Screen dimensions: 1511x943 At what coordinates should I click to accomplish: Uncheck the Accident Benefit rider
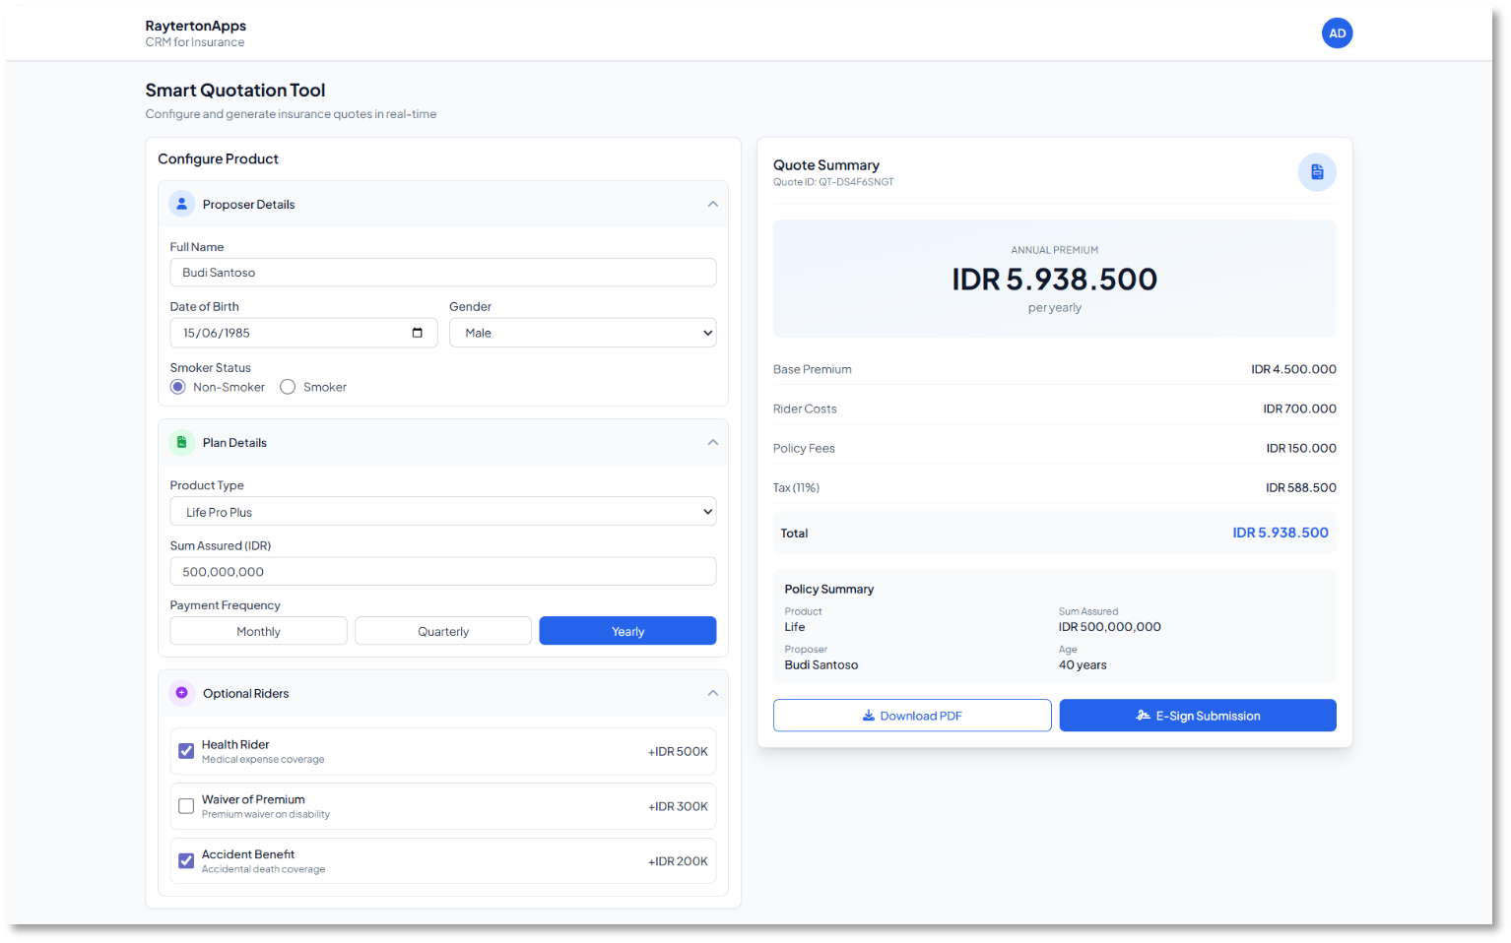pos(186,861)
